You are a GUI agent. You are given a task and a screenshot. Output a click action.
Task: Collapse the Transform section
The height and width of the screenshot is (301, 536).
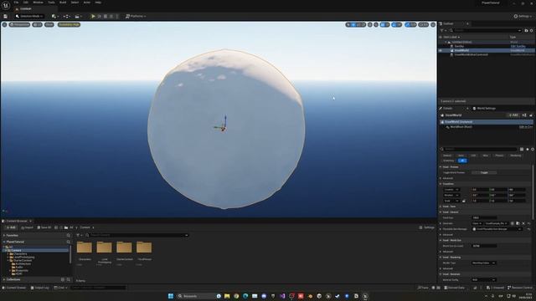click(x=441, y=184)
